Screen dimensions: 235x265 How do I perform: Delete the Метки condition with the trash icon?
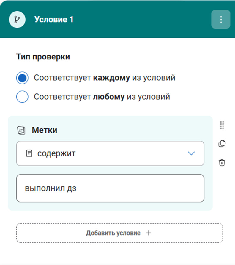222,163
